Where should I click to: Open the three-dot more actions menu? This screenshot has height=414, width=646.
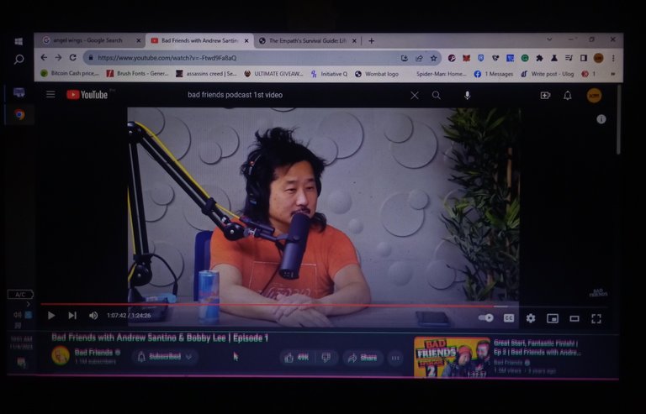395,358
